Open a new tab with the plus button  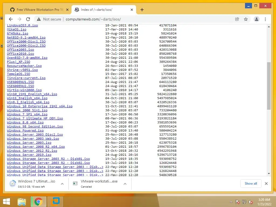click(142, 10)
